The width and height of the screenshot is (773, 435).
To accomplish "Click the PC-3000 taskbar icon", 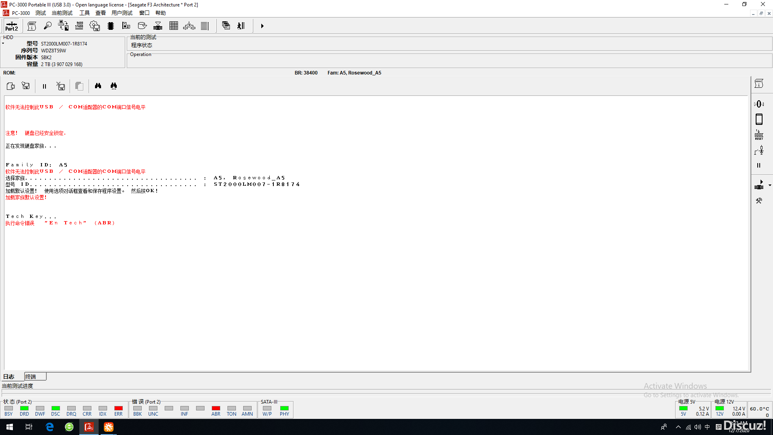I will click(89, 427).
